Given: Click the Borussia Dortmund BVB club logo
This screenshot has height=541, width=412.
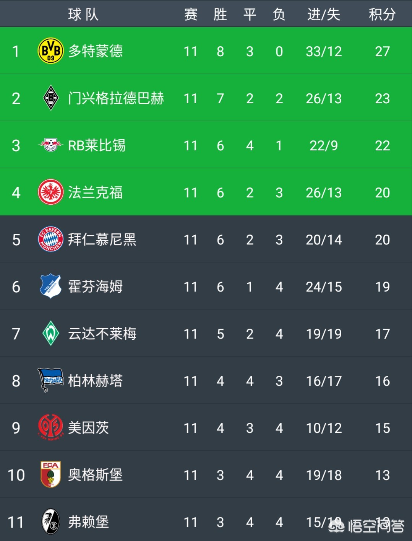Looking at the screenshot, I should coord(51,51).
